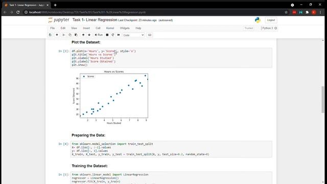The image size is (327, 184).
Task: Switch to the Task 1- Linear Regression tab
Action: (x=27, y=5)
